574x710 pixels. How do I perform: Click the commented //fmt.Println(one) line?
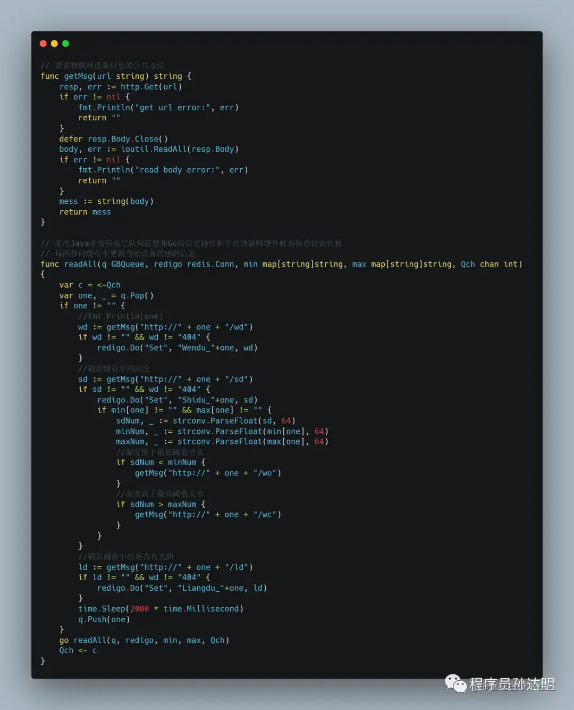(x=121, y=316)
